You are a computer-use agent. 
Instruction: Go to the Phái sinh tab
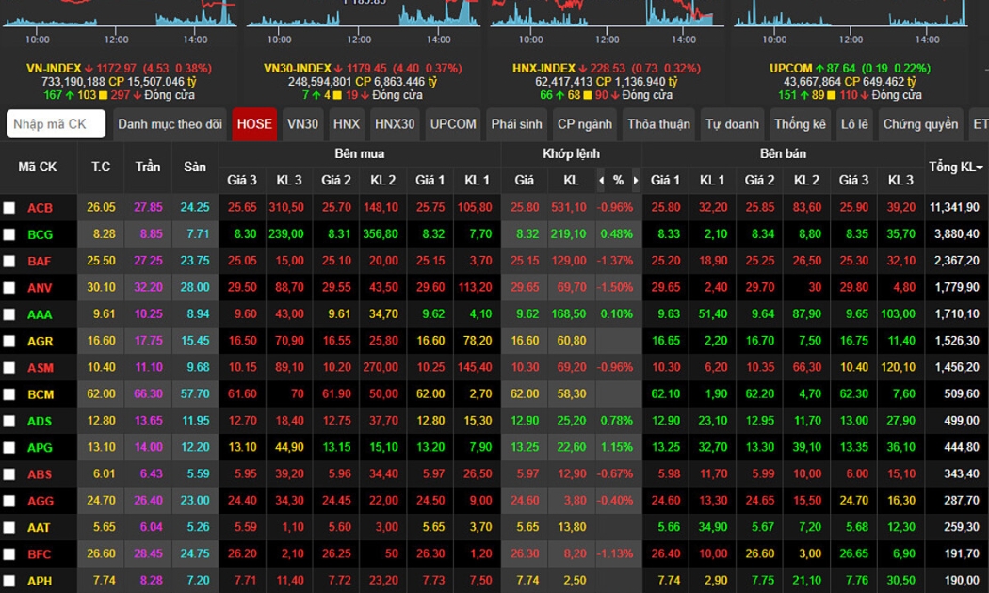click(517, 124)
